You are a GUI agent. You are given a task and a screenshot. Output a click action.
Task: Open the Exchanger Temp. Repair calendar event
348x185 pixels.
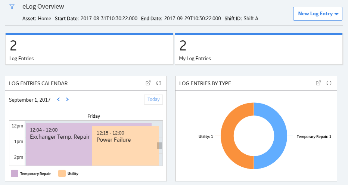click(59, 144)
